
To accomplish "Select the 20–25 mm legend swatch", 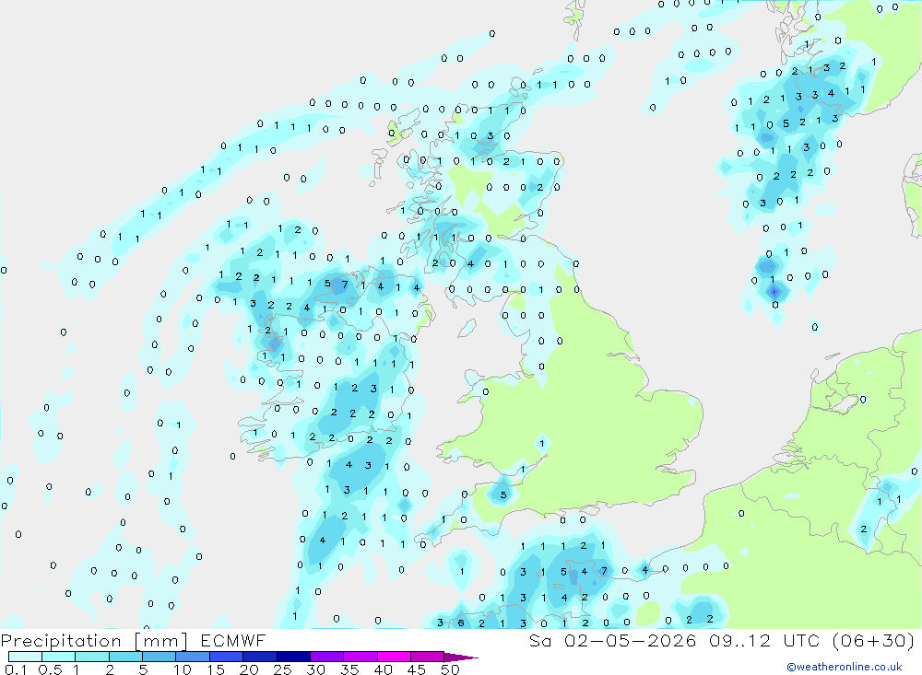I will click(x=260, y=657).
